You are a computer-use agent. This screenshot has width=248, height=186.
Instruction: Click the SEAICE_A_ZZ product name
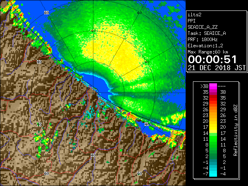pyautogui.click(x=202, y=27)
